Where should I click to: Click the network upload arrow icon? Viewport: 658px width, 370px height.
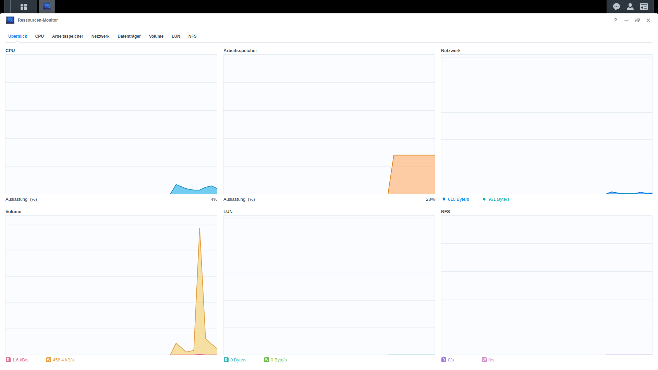(444, 199)
